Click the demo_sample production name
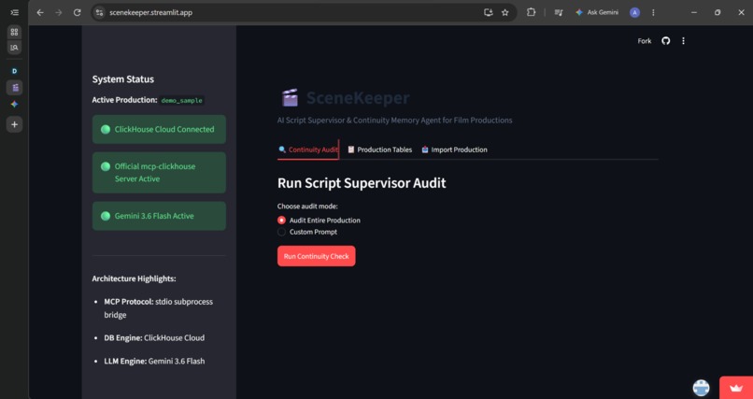 pos(181,101)
